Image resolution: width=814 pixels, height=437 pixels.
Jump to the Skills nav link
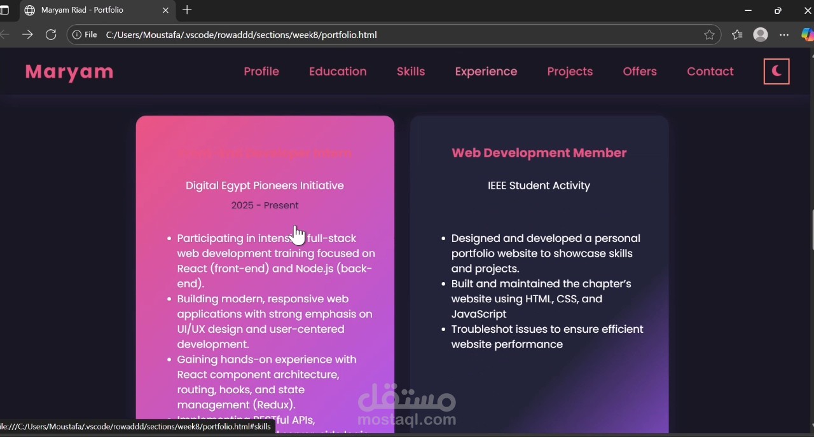411,72
